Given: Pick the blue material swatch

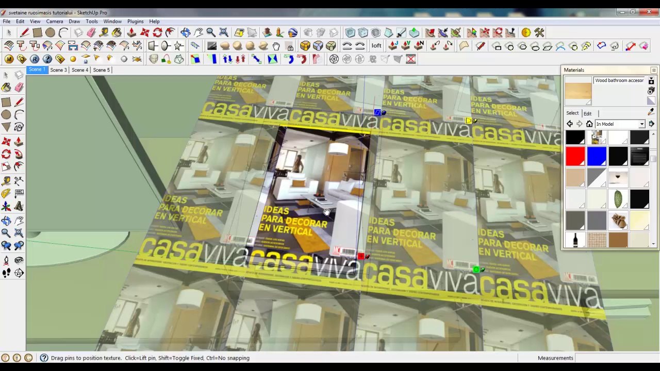Looking at the screenshot, I should 597,156.
